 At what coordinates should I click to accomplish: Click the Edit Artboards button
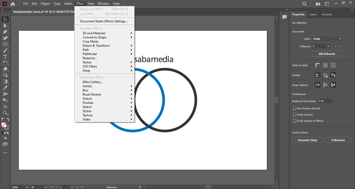327,54
